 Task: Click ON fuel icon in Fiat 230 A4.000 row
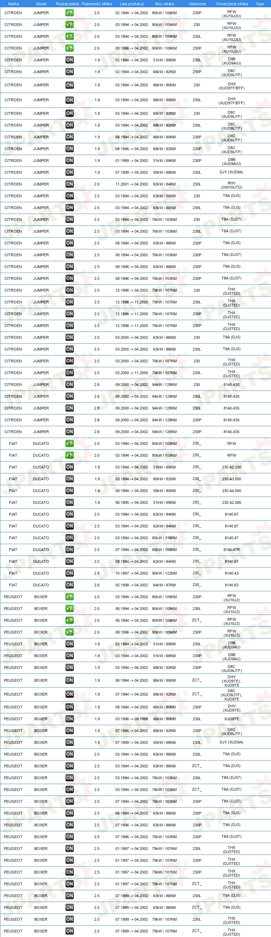point(69,491)
